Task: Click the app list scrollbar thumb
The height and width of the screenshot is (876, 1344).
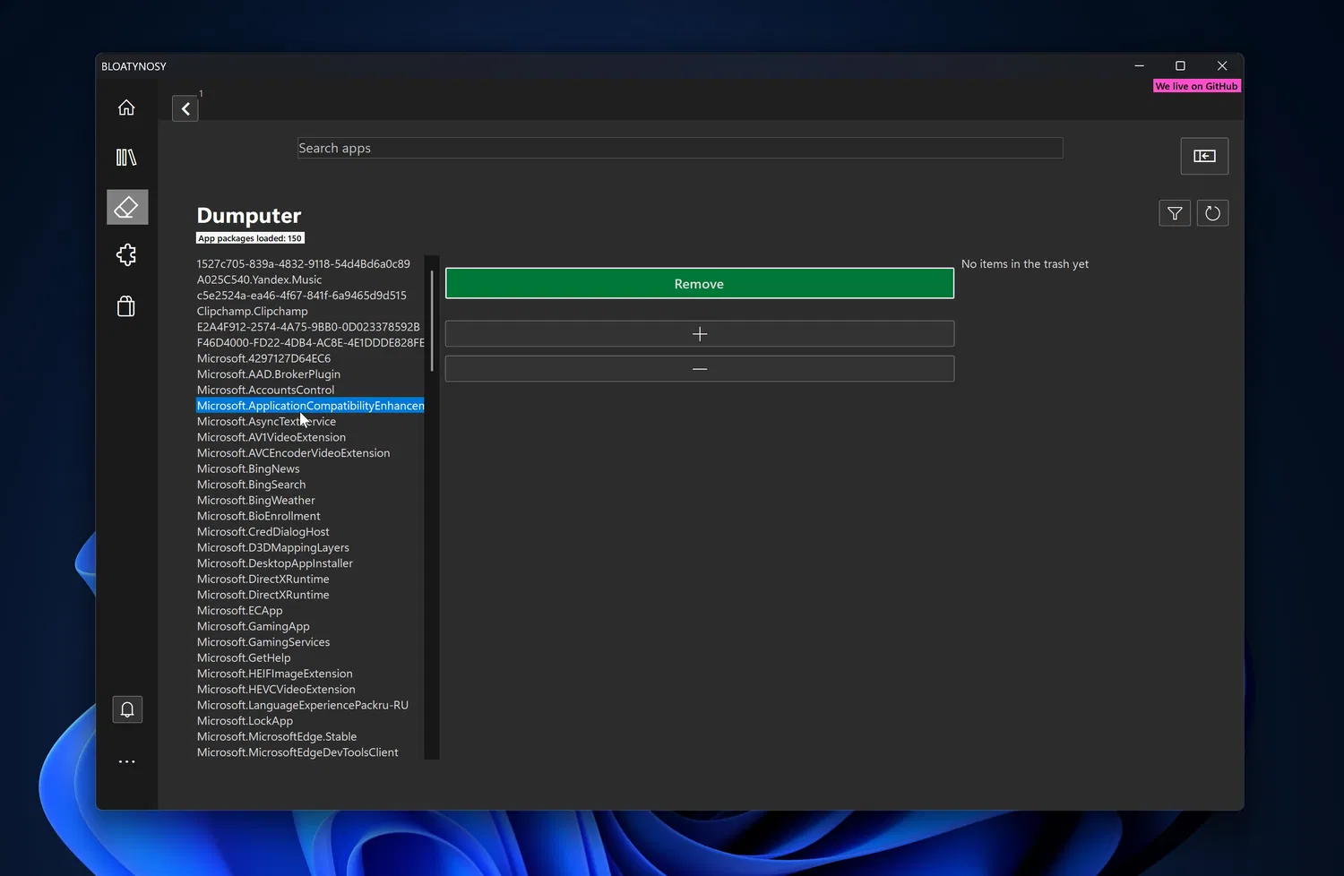Action: coord(432,321)
